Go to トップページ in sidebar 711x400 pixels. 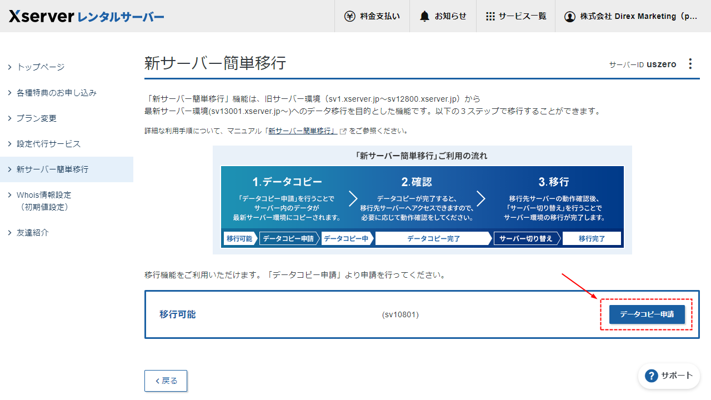[67, 67]
